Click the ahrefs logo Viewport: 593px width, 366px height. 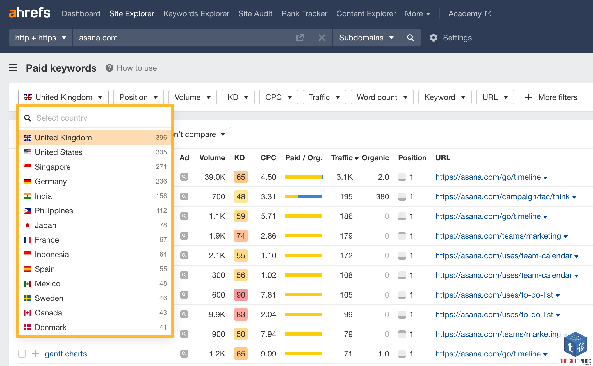[x=29, y=13]
